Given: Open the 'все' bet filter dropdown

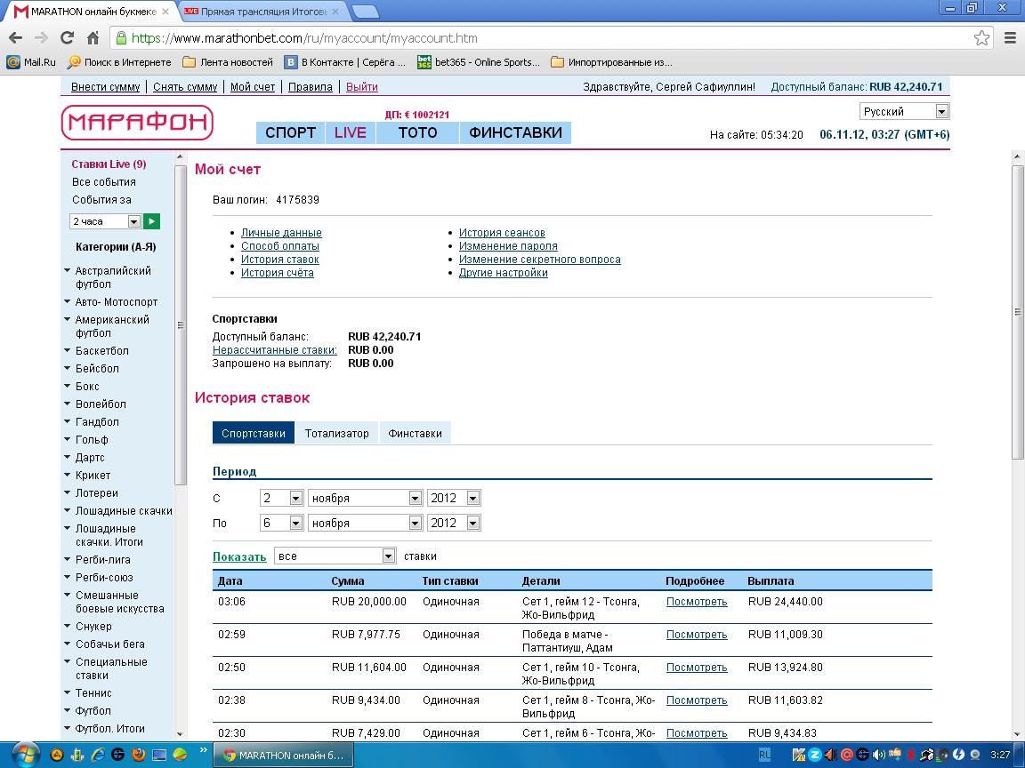Looking at the screenshot, I should (x=335, y=556).
